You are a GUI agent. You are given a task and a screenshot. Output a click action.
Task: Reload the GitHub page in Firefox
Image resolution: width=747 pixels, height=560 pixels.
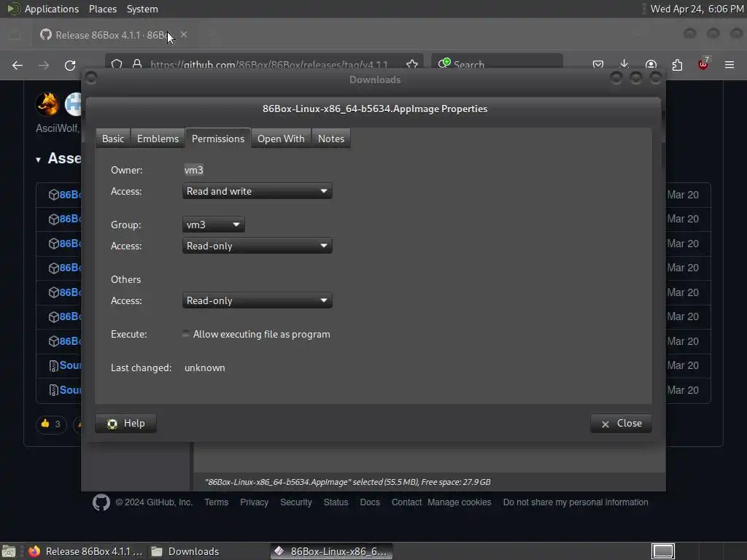[70, 65]
